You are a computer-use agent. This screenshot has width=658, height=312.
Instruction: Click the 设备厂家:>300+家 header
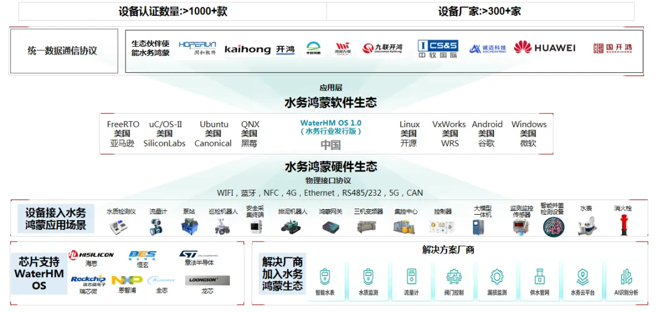pyautogui.click(x=480, y=11)
